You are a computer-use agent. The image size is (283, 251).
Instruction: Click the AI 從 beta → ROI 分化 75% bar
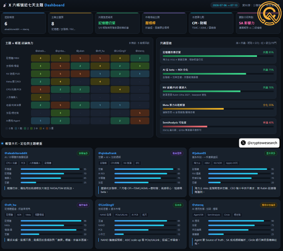pyautogui.click(x=218, y=73)
